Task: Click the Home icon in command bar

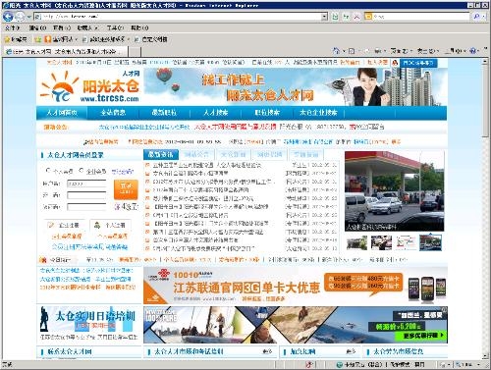Action: click(336, 51)
